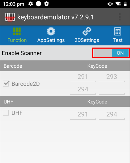Tap the keyboardemulator barcode app icon
The height and width of the screenshot is (163, 130).
point(10,17)
